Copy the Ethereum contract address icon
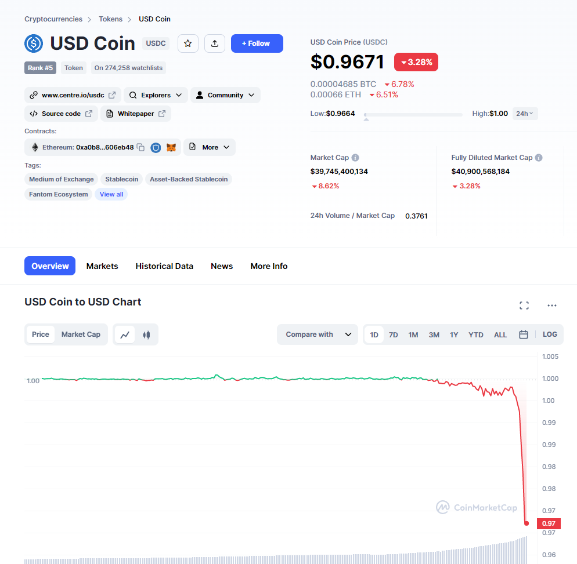 pyautogui.click(x=140, y=147)
